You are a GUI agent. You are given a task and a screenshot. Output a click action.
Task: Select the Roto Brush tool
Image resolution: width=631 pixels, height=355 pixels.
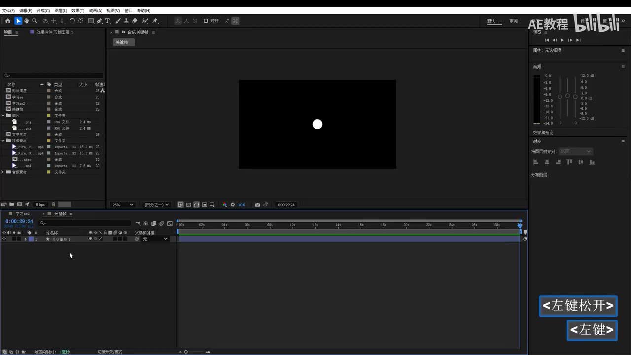145,21
